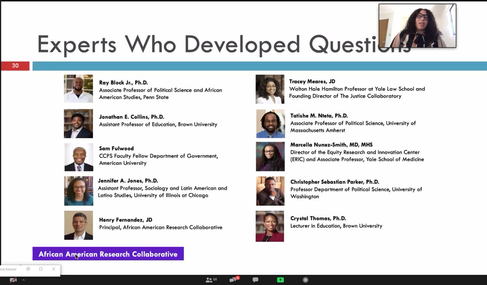The height and width of the screenshot is (285, 487).
Task: Click the Start Video camera icon
Action: point(13,280)
